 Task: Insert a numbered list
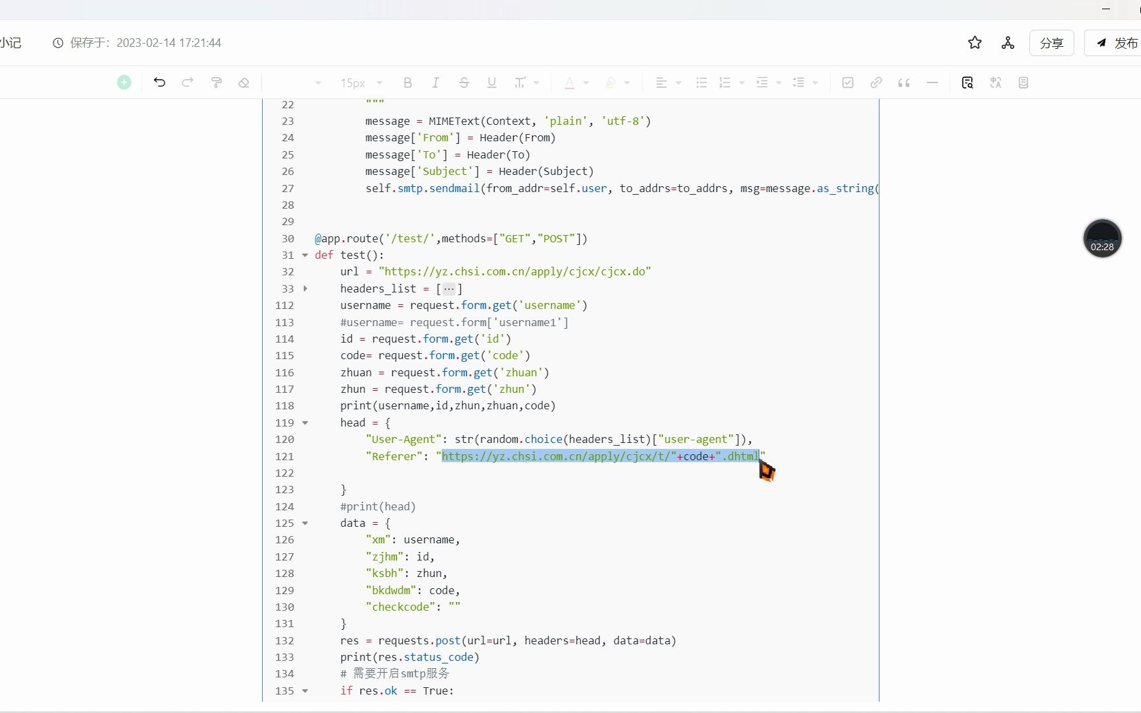coord(725,83)
